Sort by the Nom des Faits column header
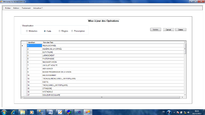Screen dimensions: 205x115 pyautogui.click(x=113, y=42)
